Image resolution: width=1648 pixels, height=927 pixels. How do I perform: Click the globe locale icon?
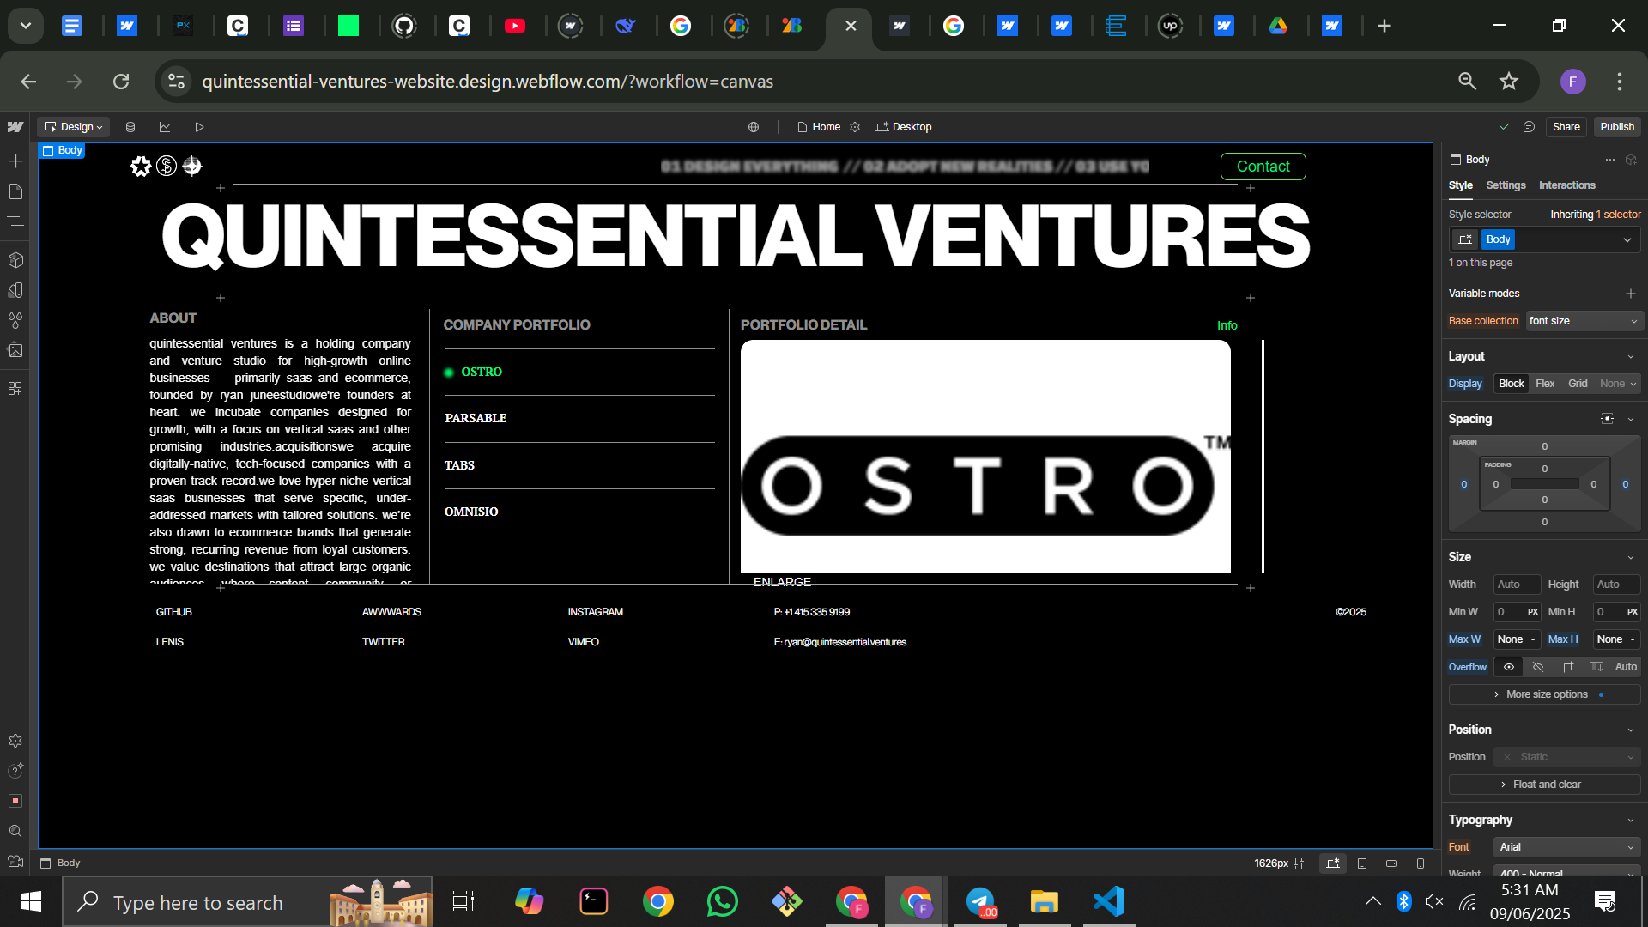[754, 127]
